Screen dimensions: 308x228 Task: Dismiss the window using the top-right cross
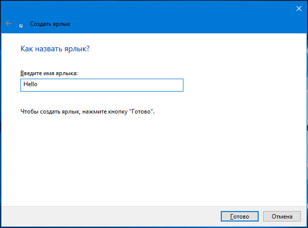[299, 8]
